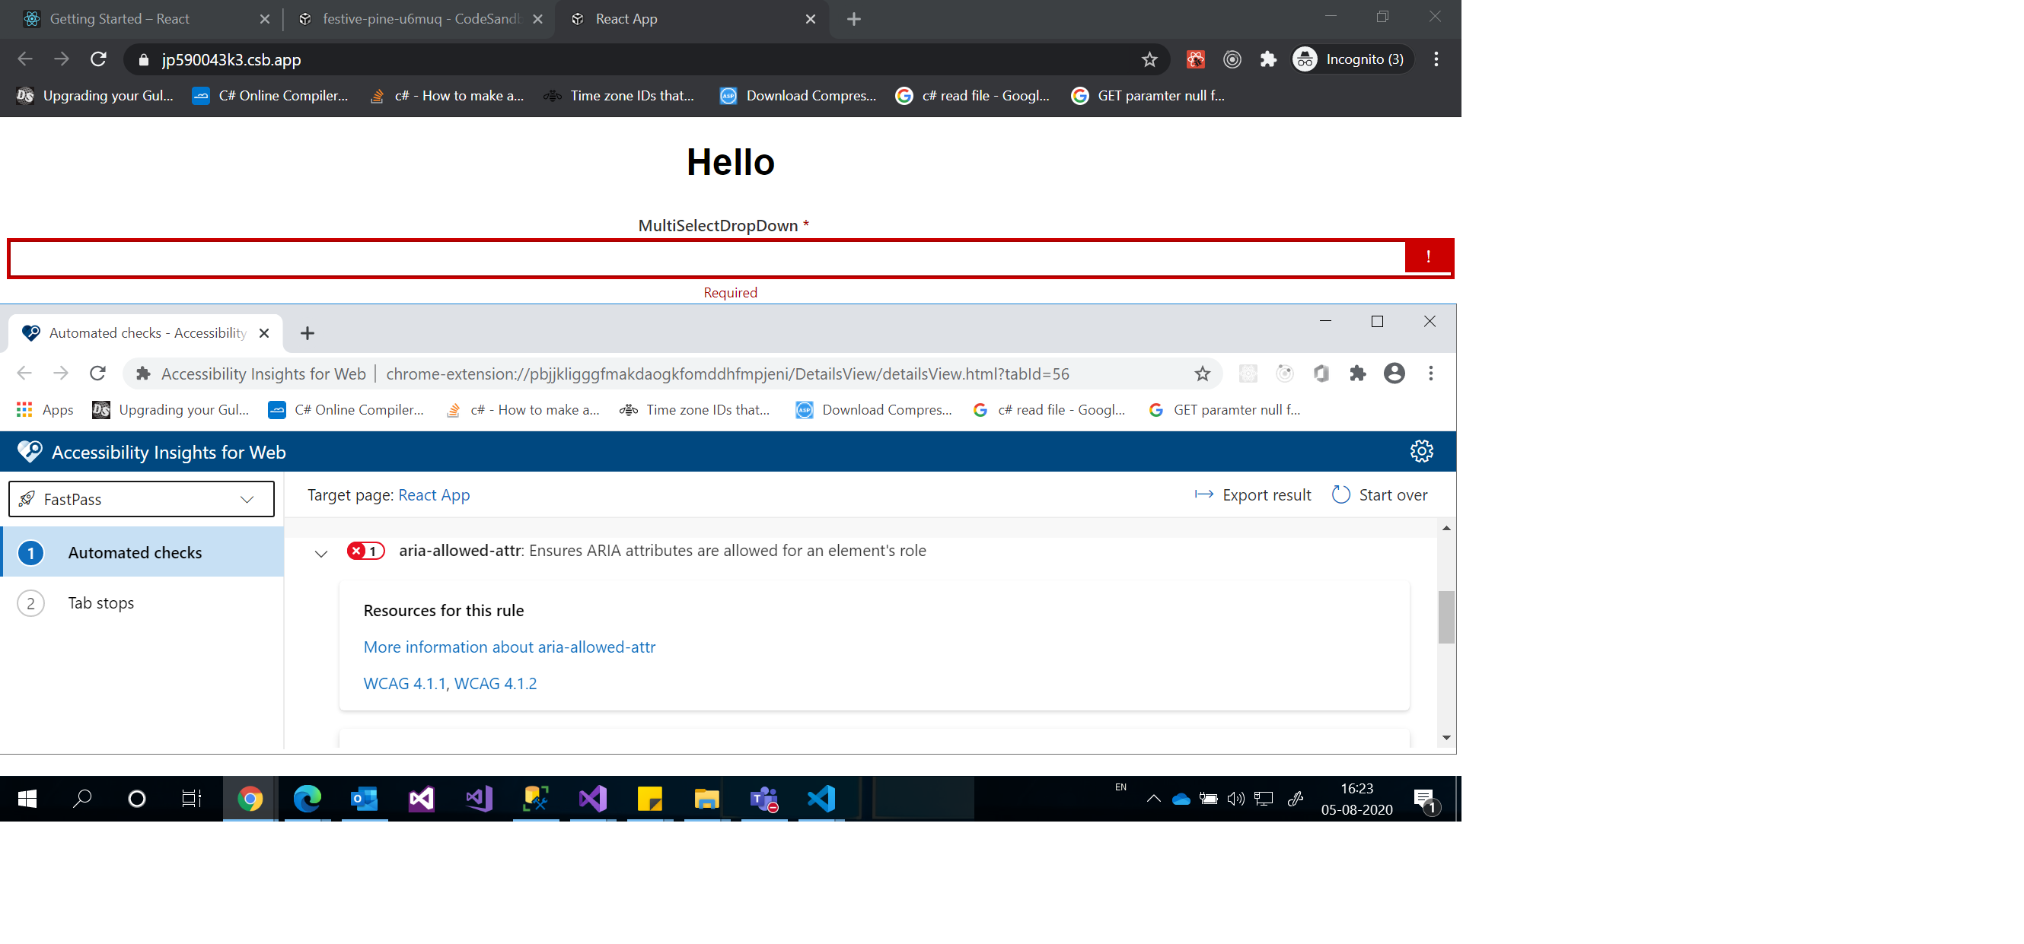This screenshot has width=2024, height=944.
Task: Open Microsoft Teams from taskbar
Action: point(763,799)
